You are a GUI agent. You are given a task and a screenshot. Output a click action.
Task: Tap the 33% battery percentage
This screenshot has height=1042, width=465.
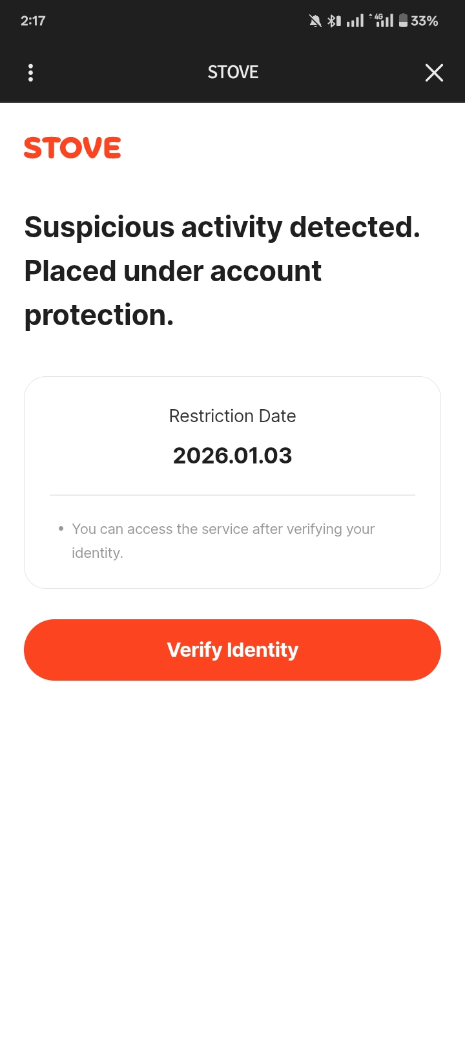[425, 21]
